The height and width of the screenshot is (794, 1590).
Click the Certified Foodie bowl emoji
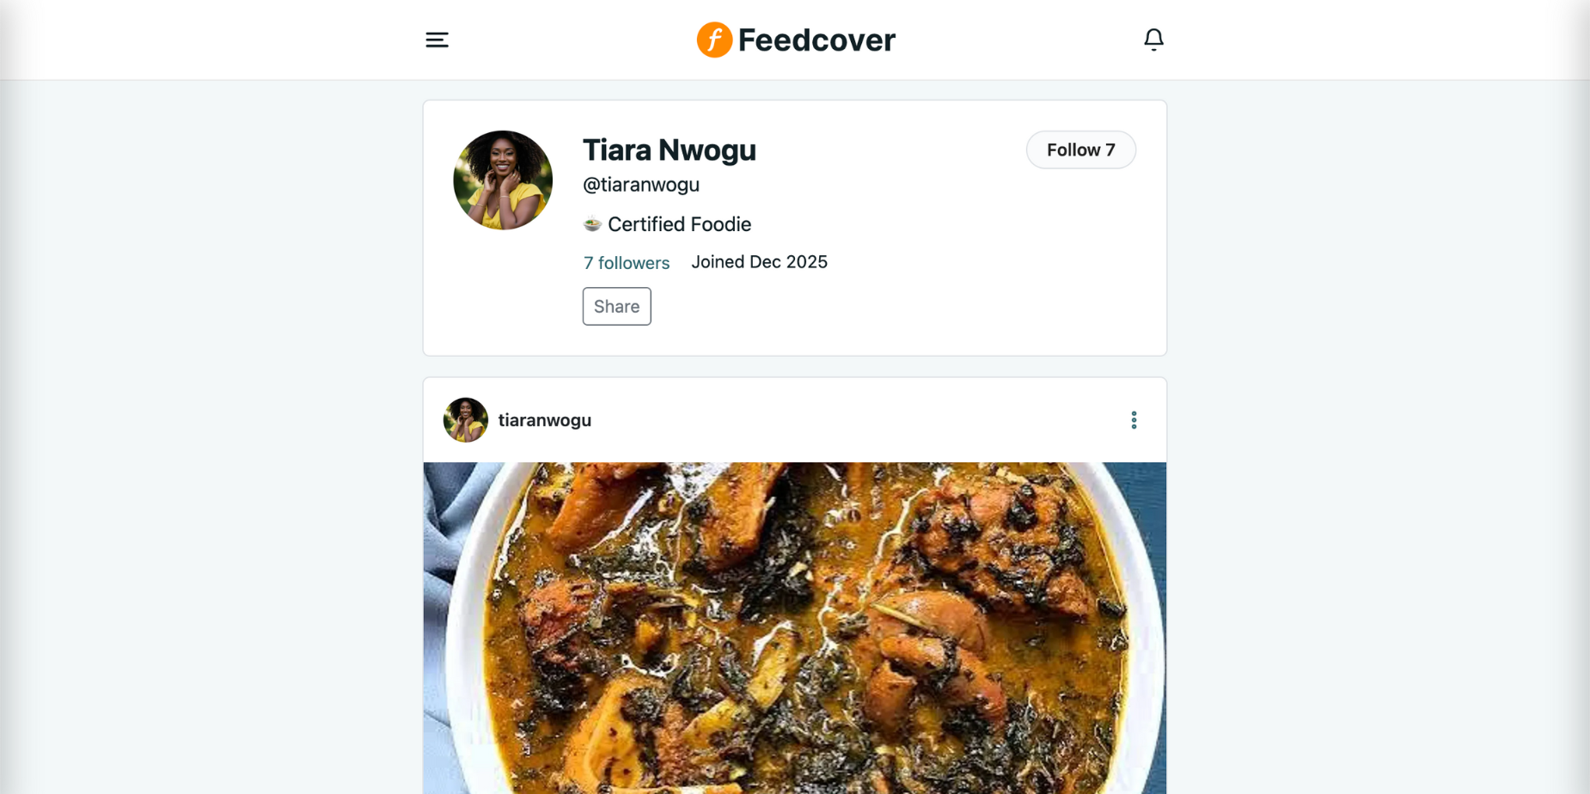click(x=591, y=223)
